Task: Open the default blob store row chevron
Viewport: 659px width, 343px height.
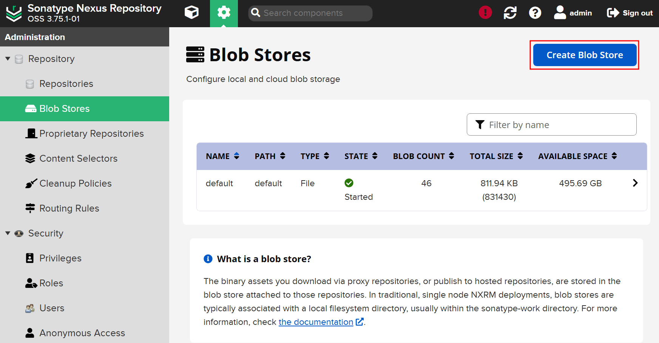Action: point(635,183)
